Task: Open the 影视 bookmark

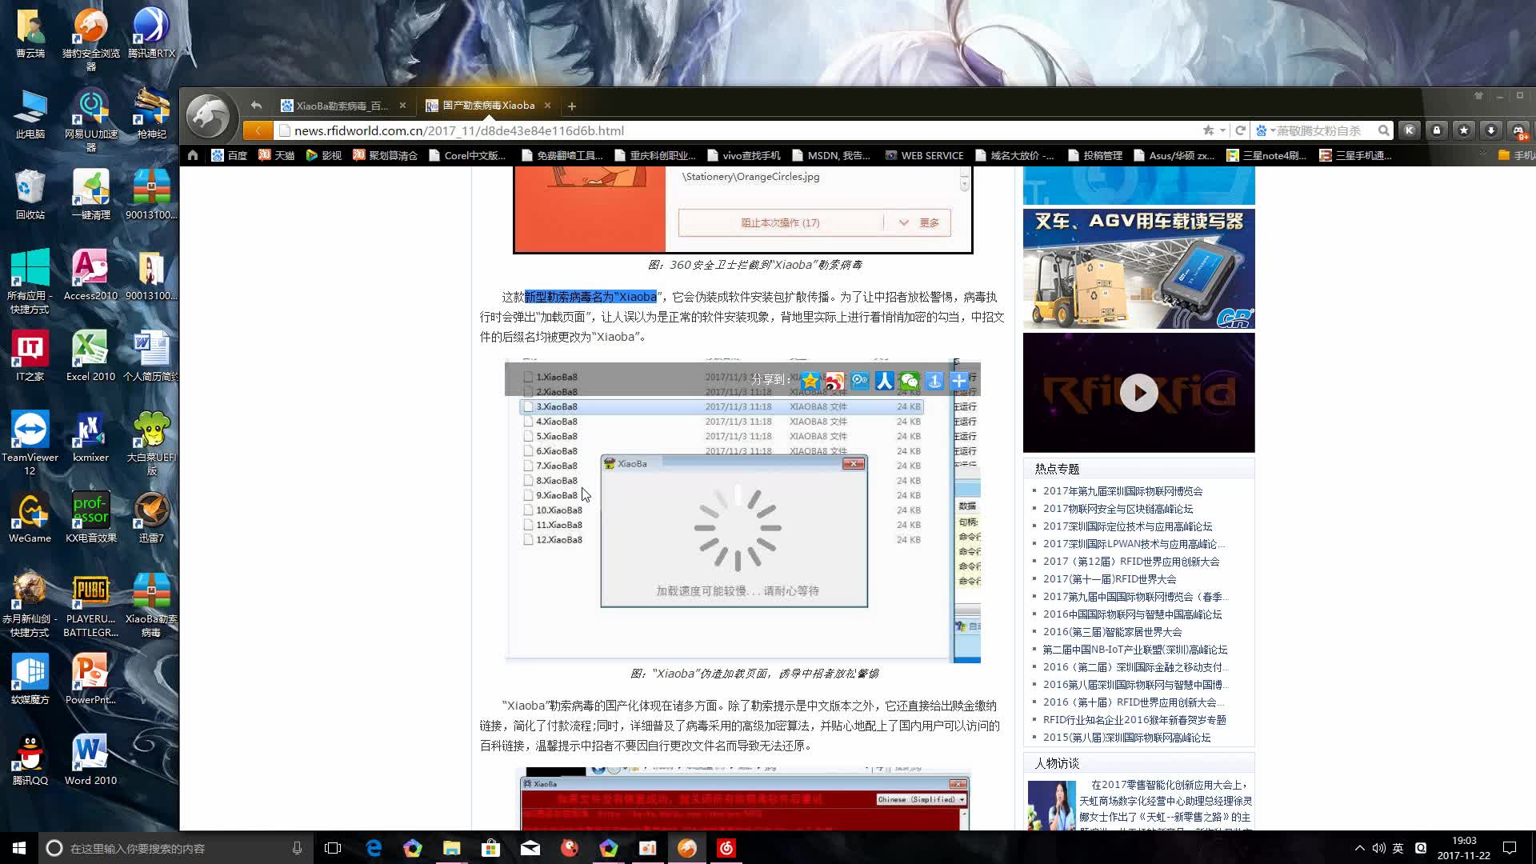Action: pos(324,155)
